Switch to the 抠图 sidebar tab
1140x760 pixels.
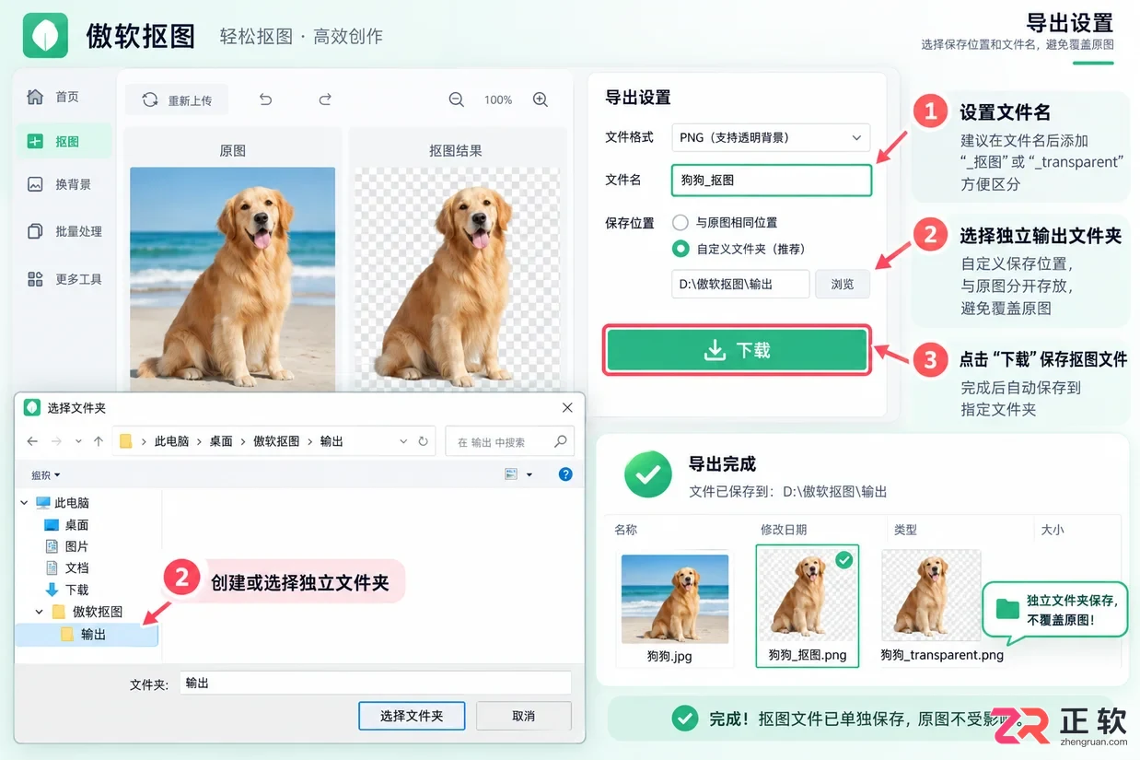pos(64,141)
